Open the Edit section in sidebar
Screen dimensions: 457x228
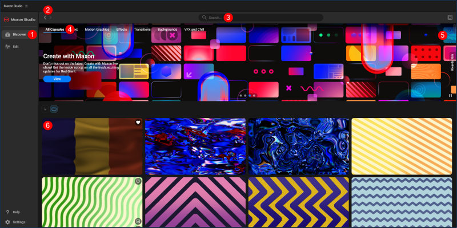point(16,46)
